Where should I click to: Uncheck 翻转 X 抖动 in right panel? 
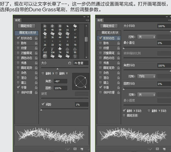tap(124, 110)
